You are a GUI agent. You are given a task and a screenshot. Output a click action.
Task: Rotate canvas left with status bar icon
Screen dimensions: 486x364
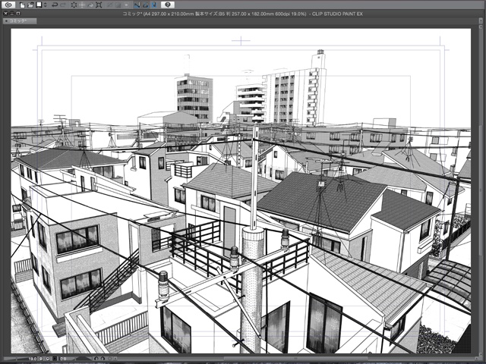[x=96, y=359]
